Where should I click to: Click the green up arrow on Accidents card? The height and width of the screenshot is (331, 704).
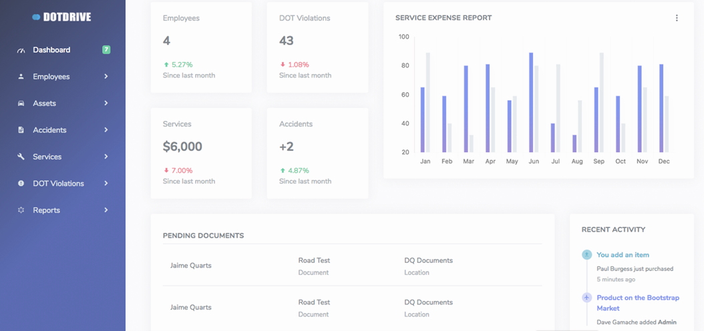click(x=283, y=170)
